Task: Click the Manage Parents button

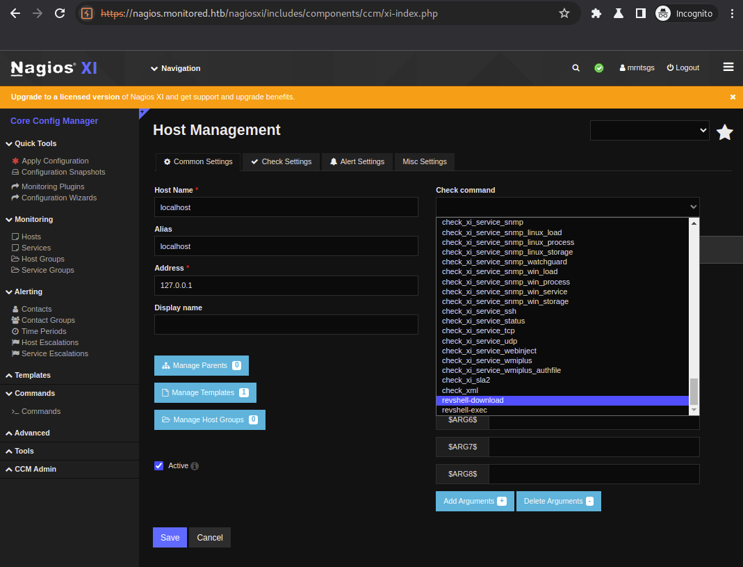Action: 201,365
